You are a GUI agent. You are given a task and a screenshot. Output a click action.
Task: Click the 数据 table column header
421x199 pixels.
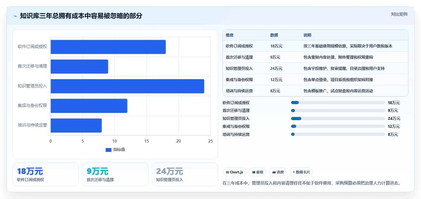[274, 35]
